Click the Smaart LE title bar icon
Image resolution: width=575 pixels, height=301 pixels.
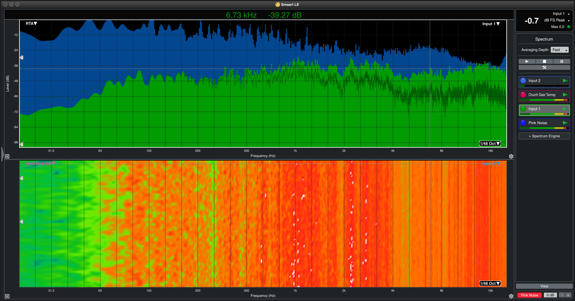coord(277,4)
